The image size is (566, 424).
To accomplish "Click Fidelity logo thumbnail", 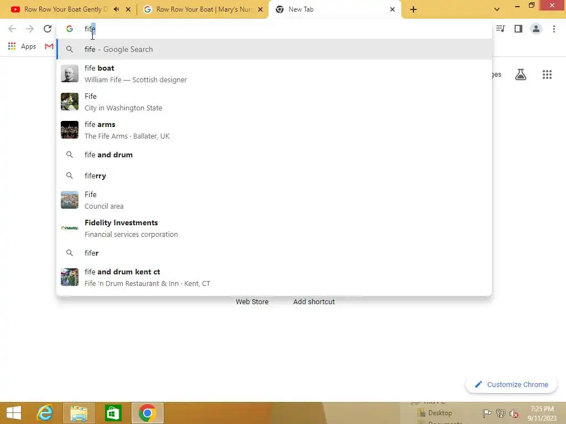I will (x=70, y=228).
